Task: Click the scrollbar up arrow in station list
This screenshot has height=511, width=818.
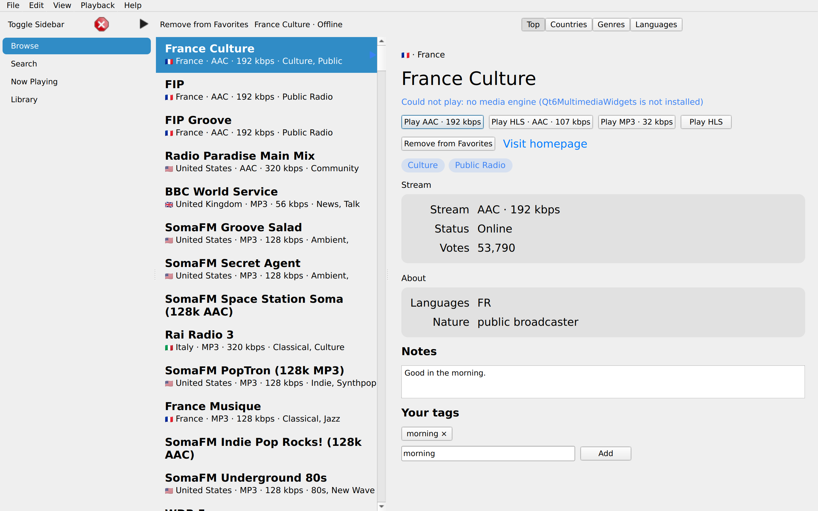Action: (x=381, y=41)
